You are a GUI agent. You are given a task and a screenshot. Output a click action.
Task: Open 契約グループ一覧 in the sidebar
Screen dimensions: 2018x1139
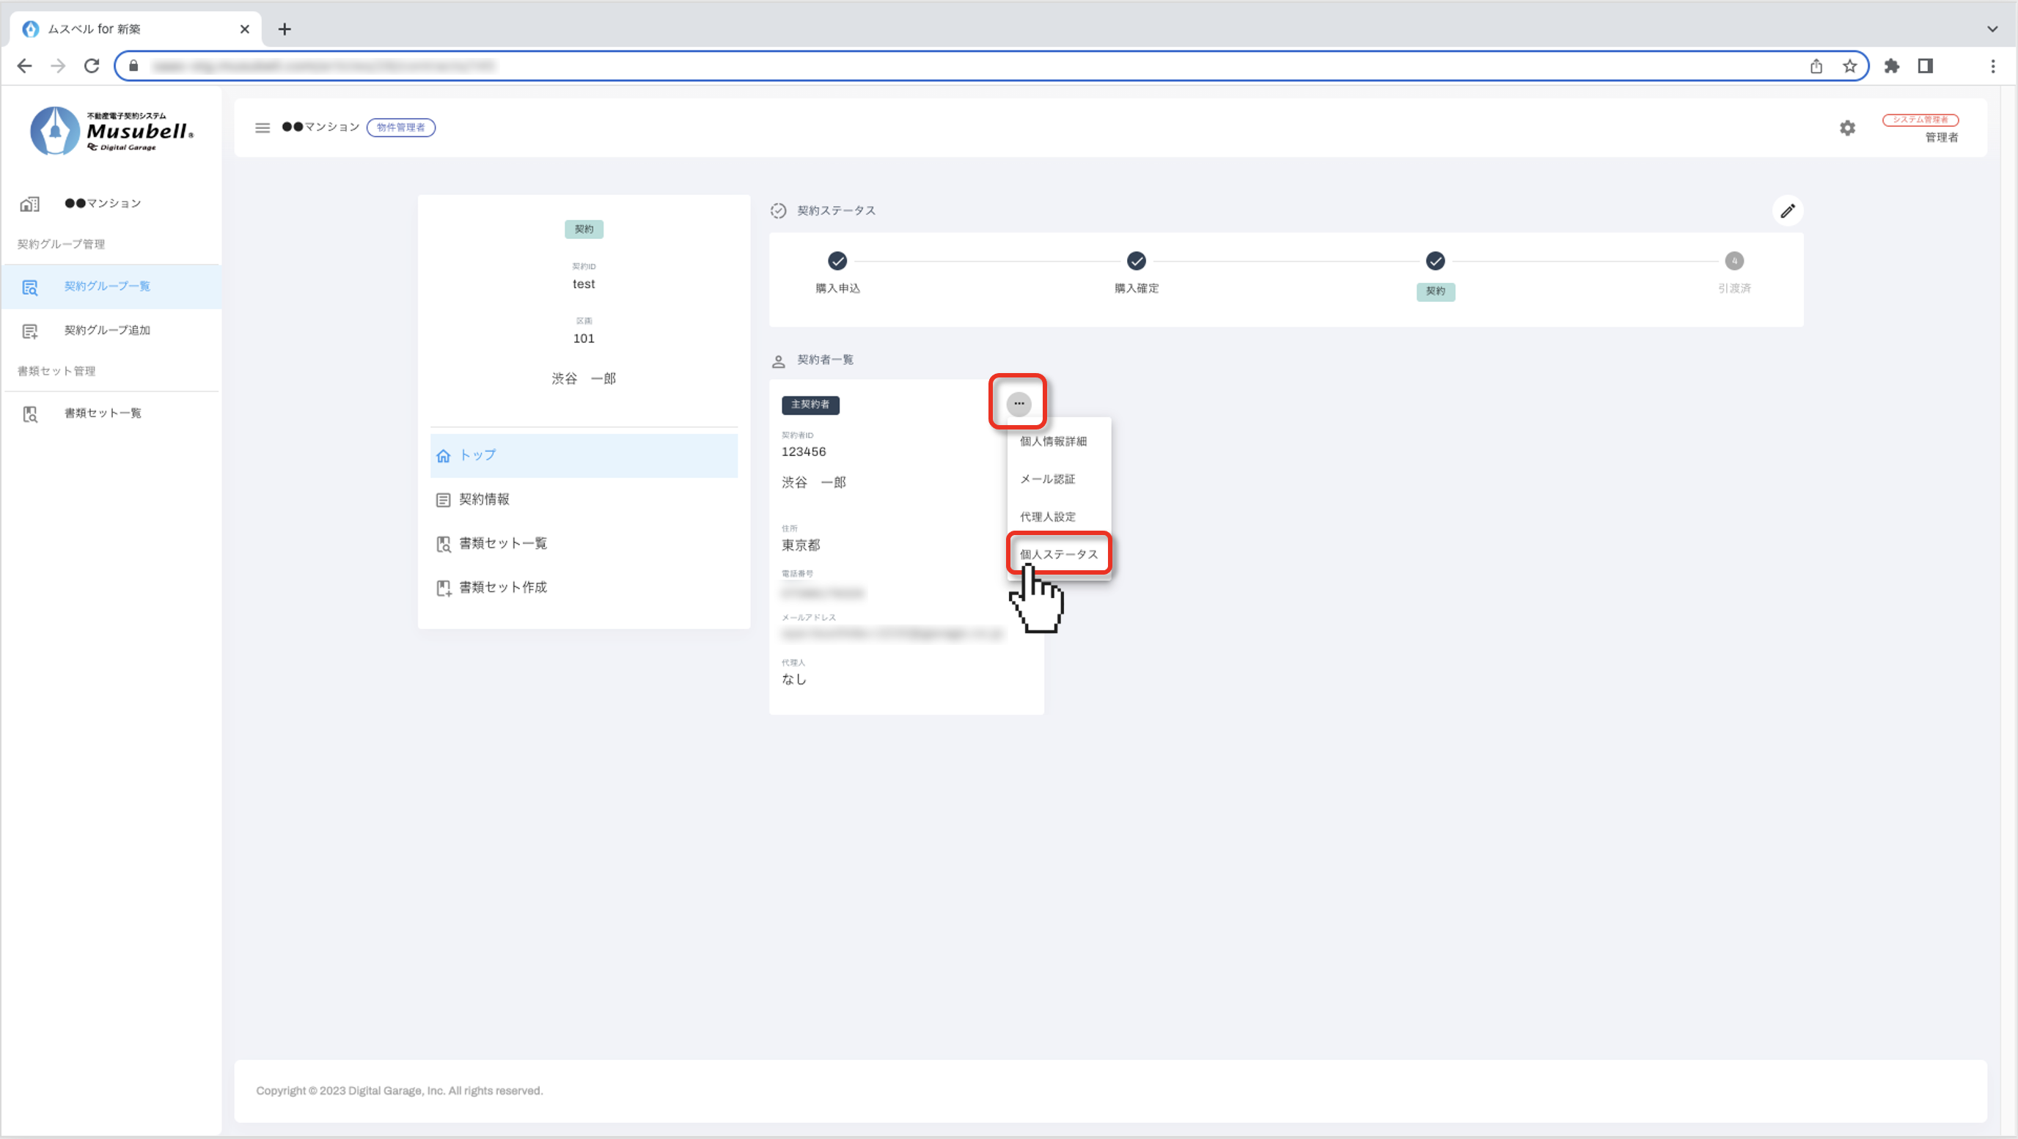pos(107,287)
